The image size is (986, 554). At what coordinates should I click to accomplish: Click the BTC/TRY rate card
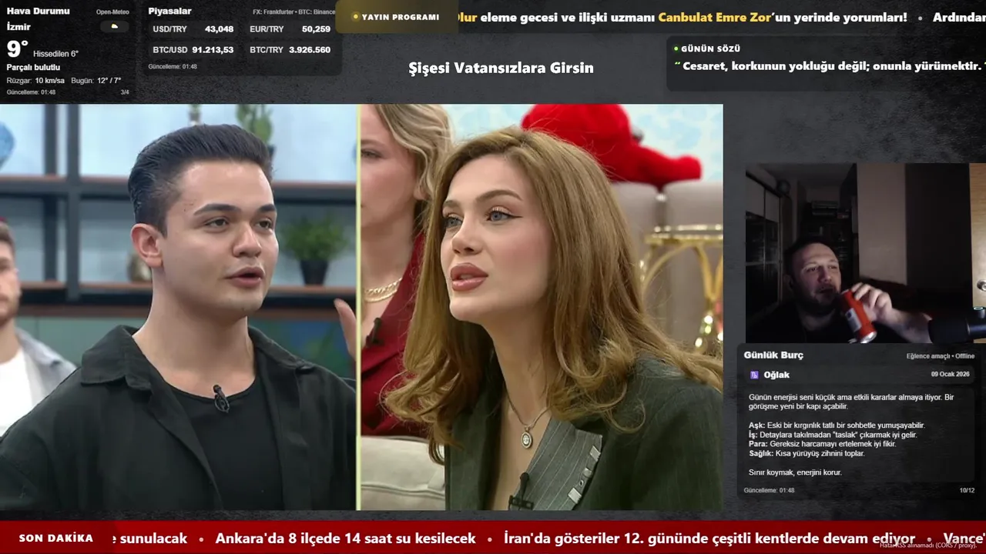(x=290, y=49)
